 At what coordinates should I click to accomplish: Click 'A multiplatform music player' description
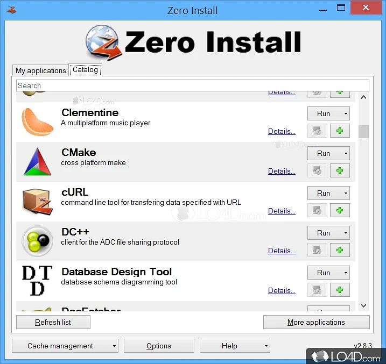106,123
